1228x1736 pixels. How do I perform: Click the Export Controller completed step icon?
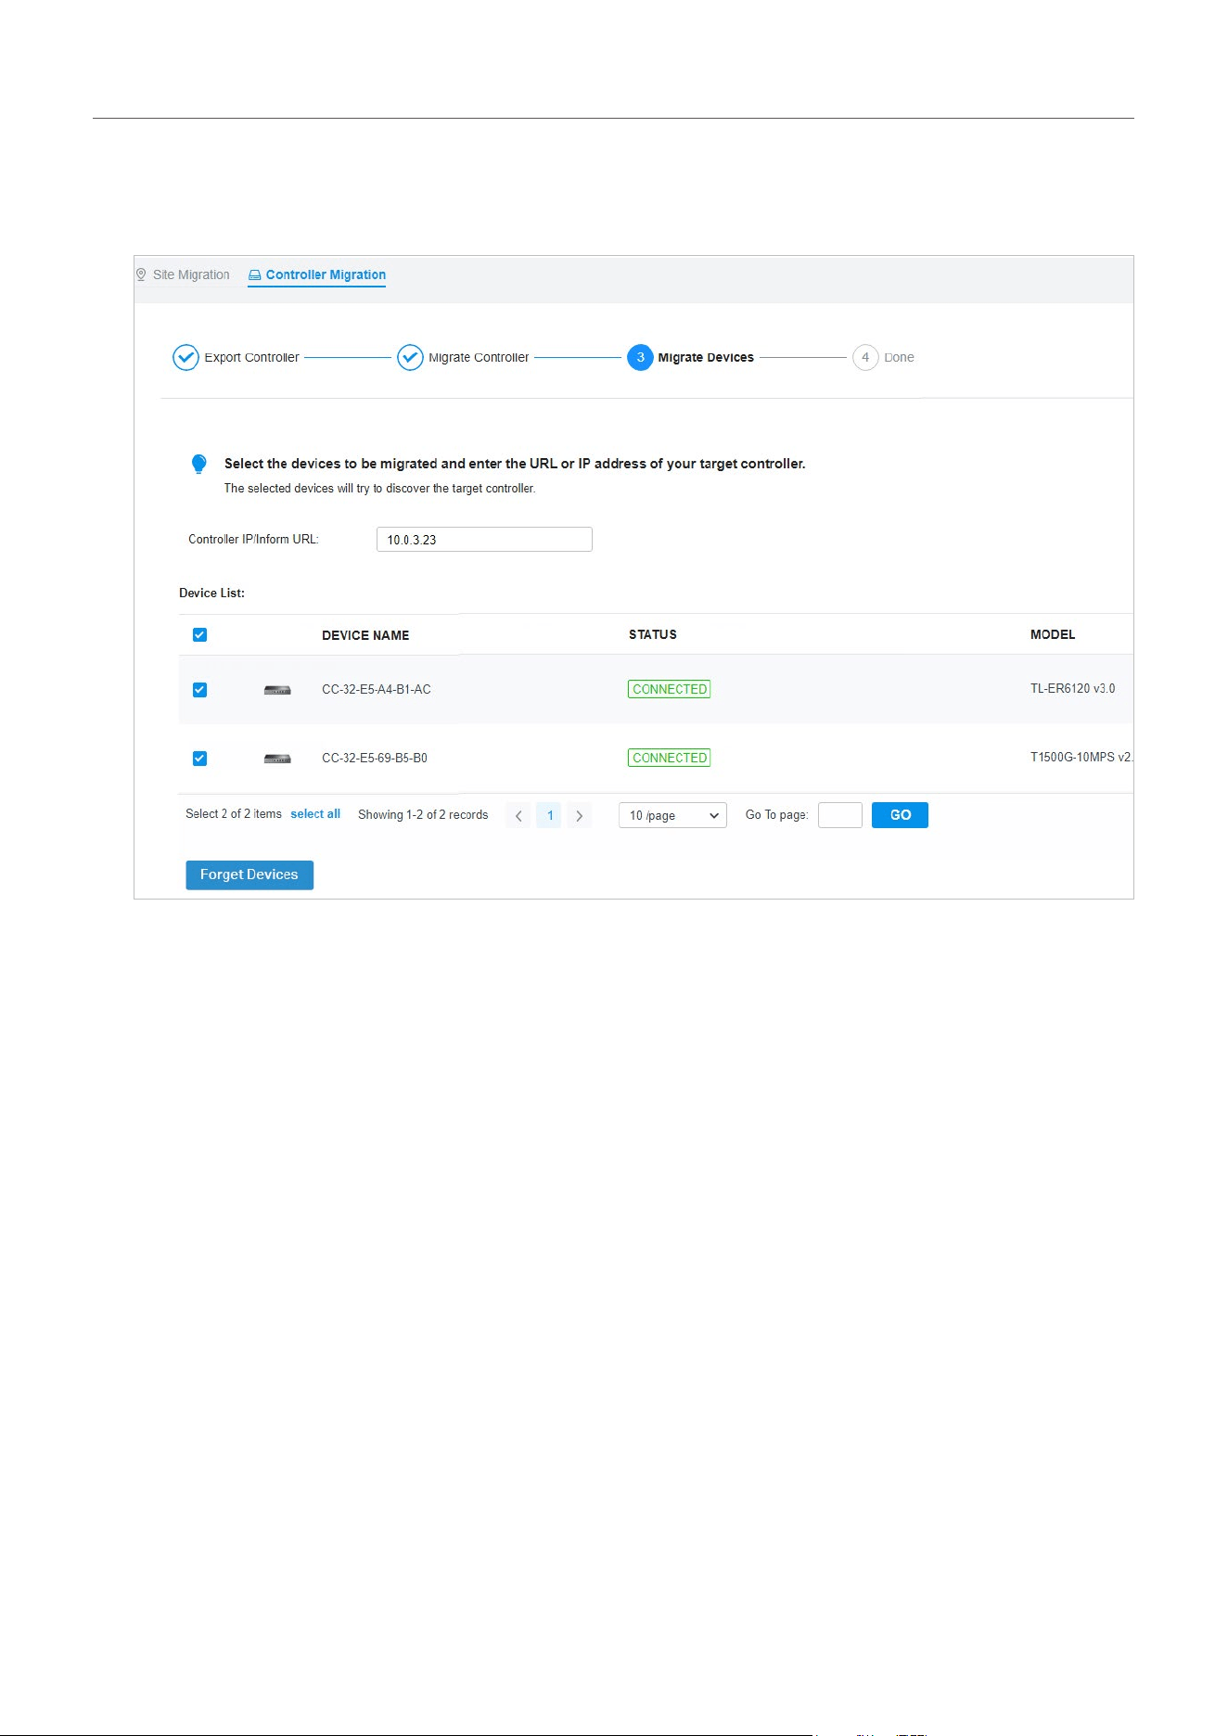(x=185, y=357)
